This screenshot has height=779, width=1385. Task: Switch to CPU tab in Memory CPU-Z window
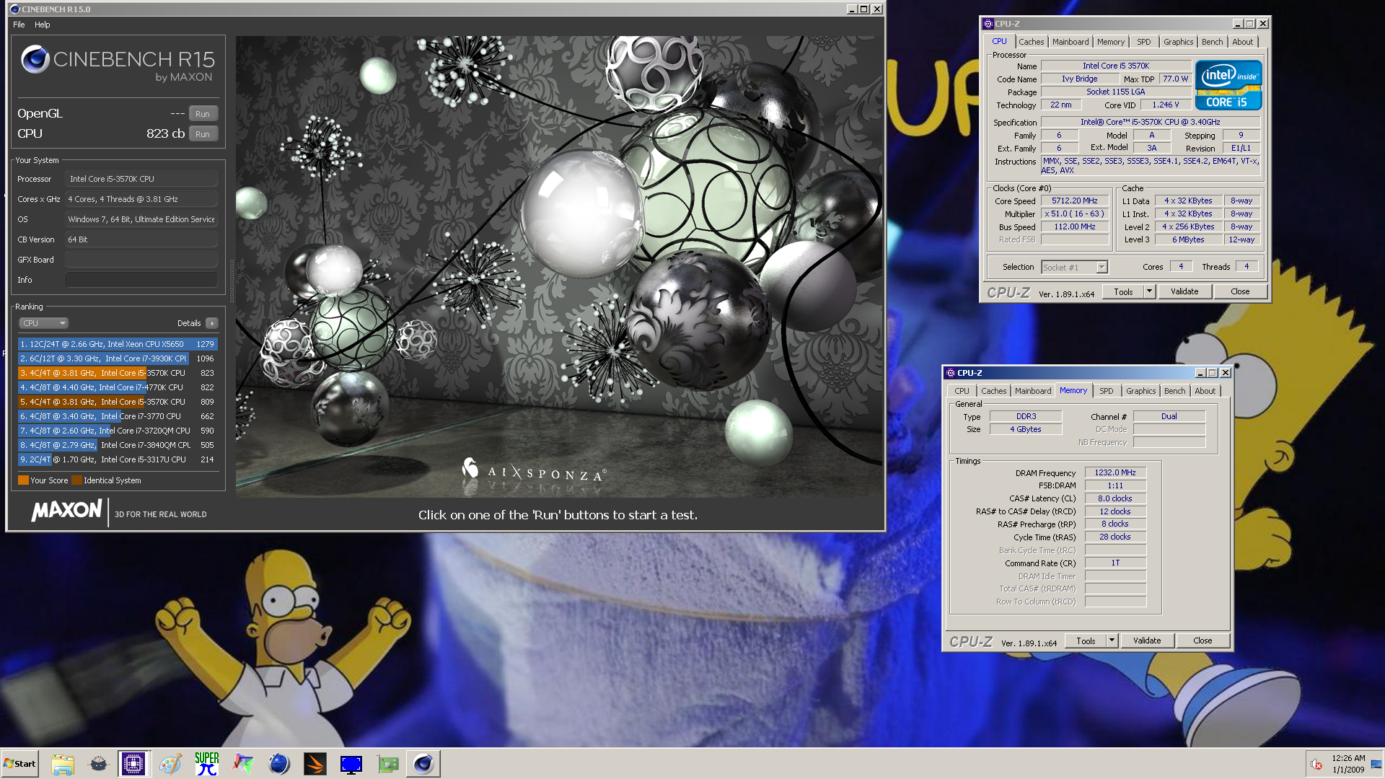[x=962, y=391]
